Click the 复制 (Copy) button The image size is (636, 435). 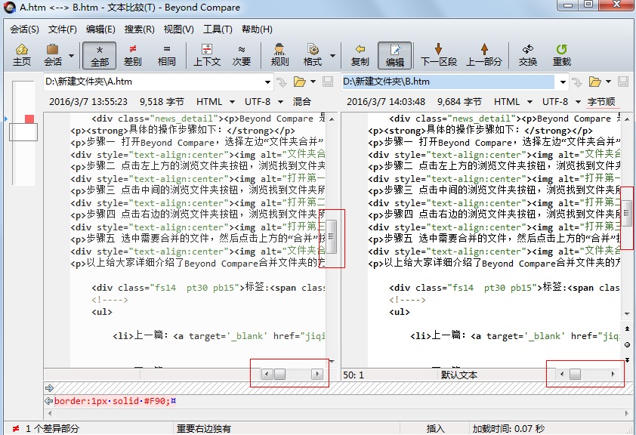click(360, 54)
